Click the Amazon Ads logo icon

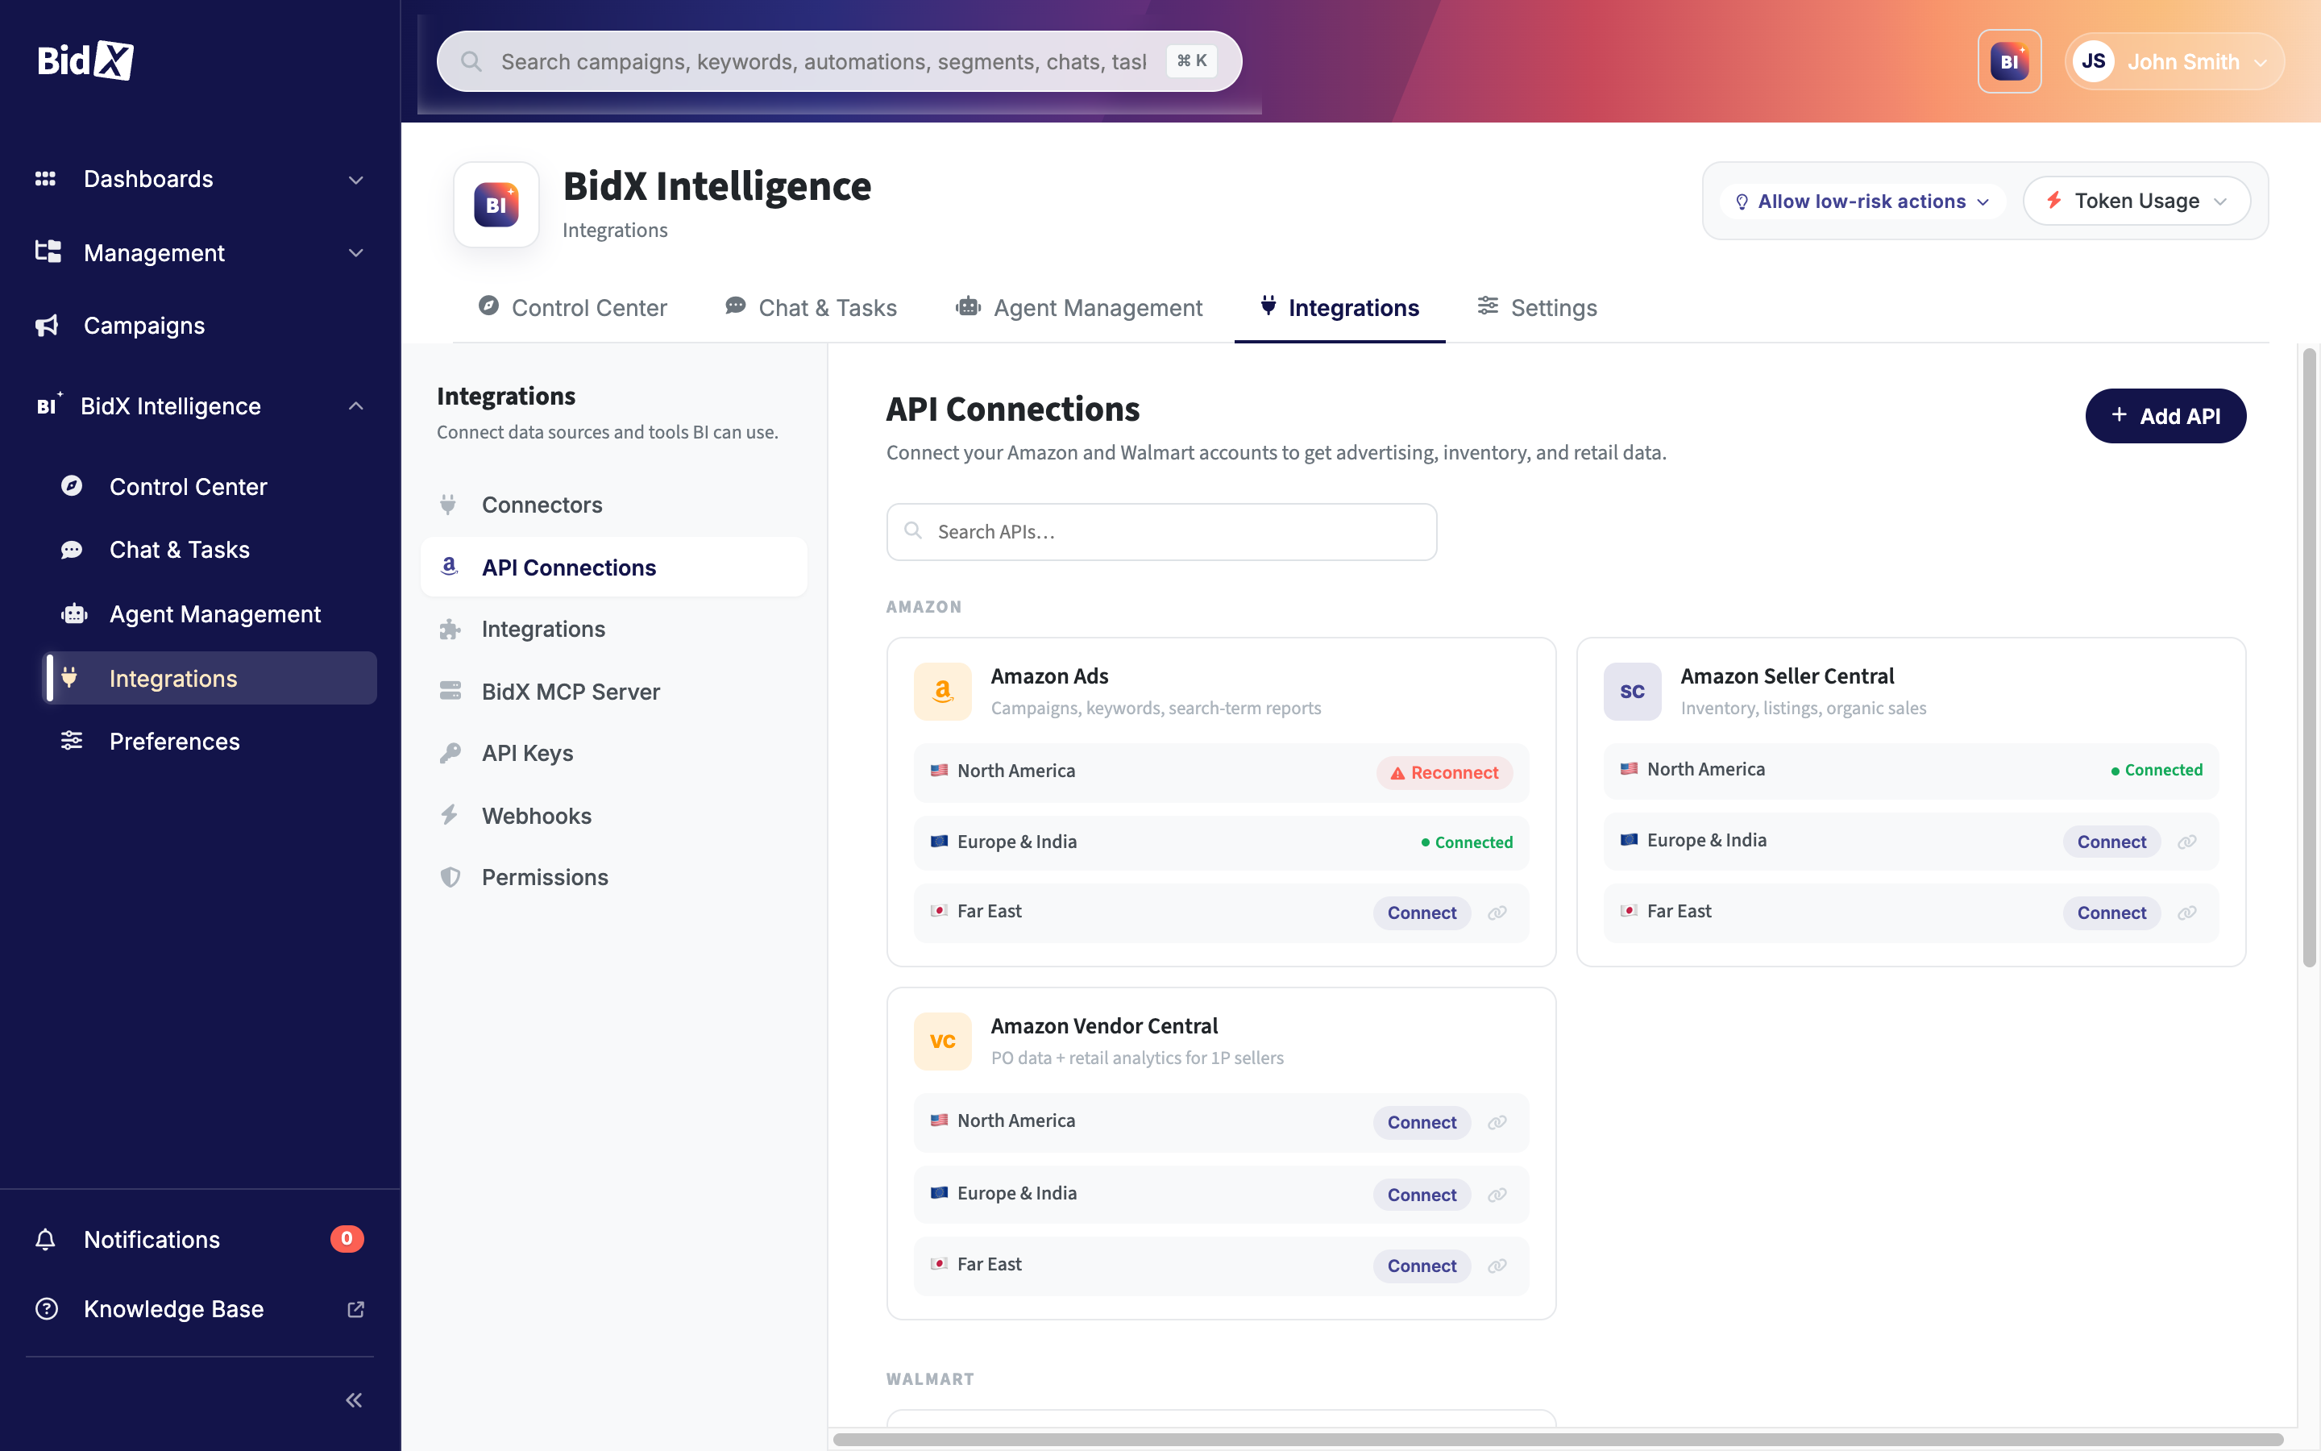pos(942,691)
